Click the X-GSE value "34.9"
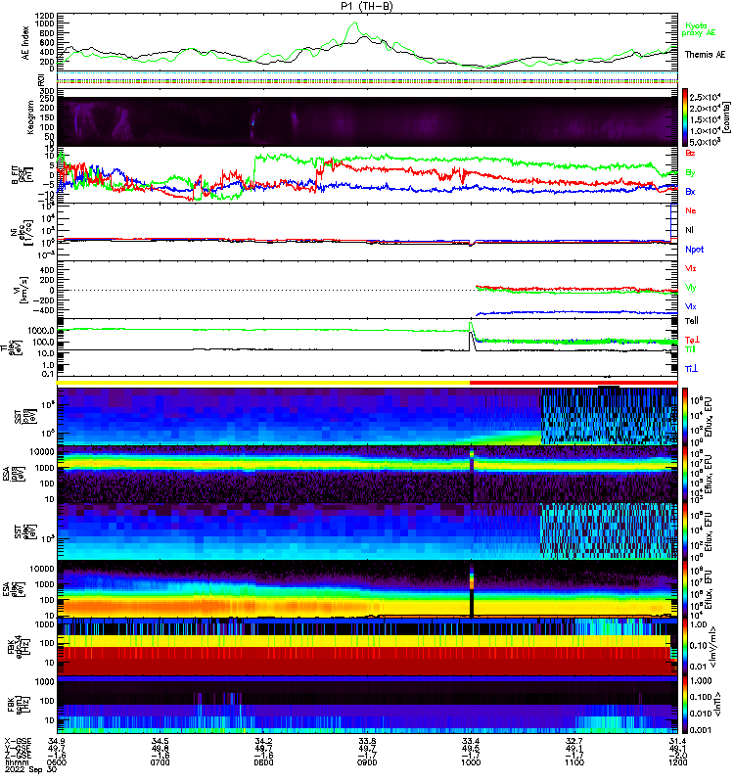Screen dimensions: 734x783 [57, 741]
